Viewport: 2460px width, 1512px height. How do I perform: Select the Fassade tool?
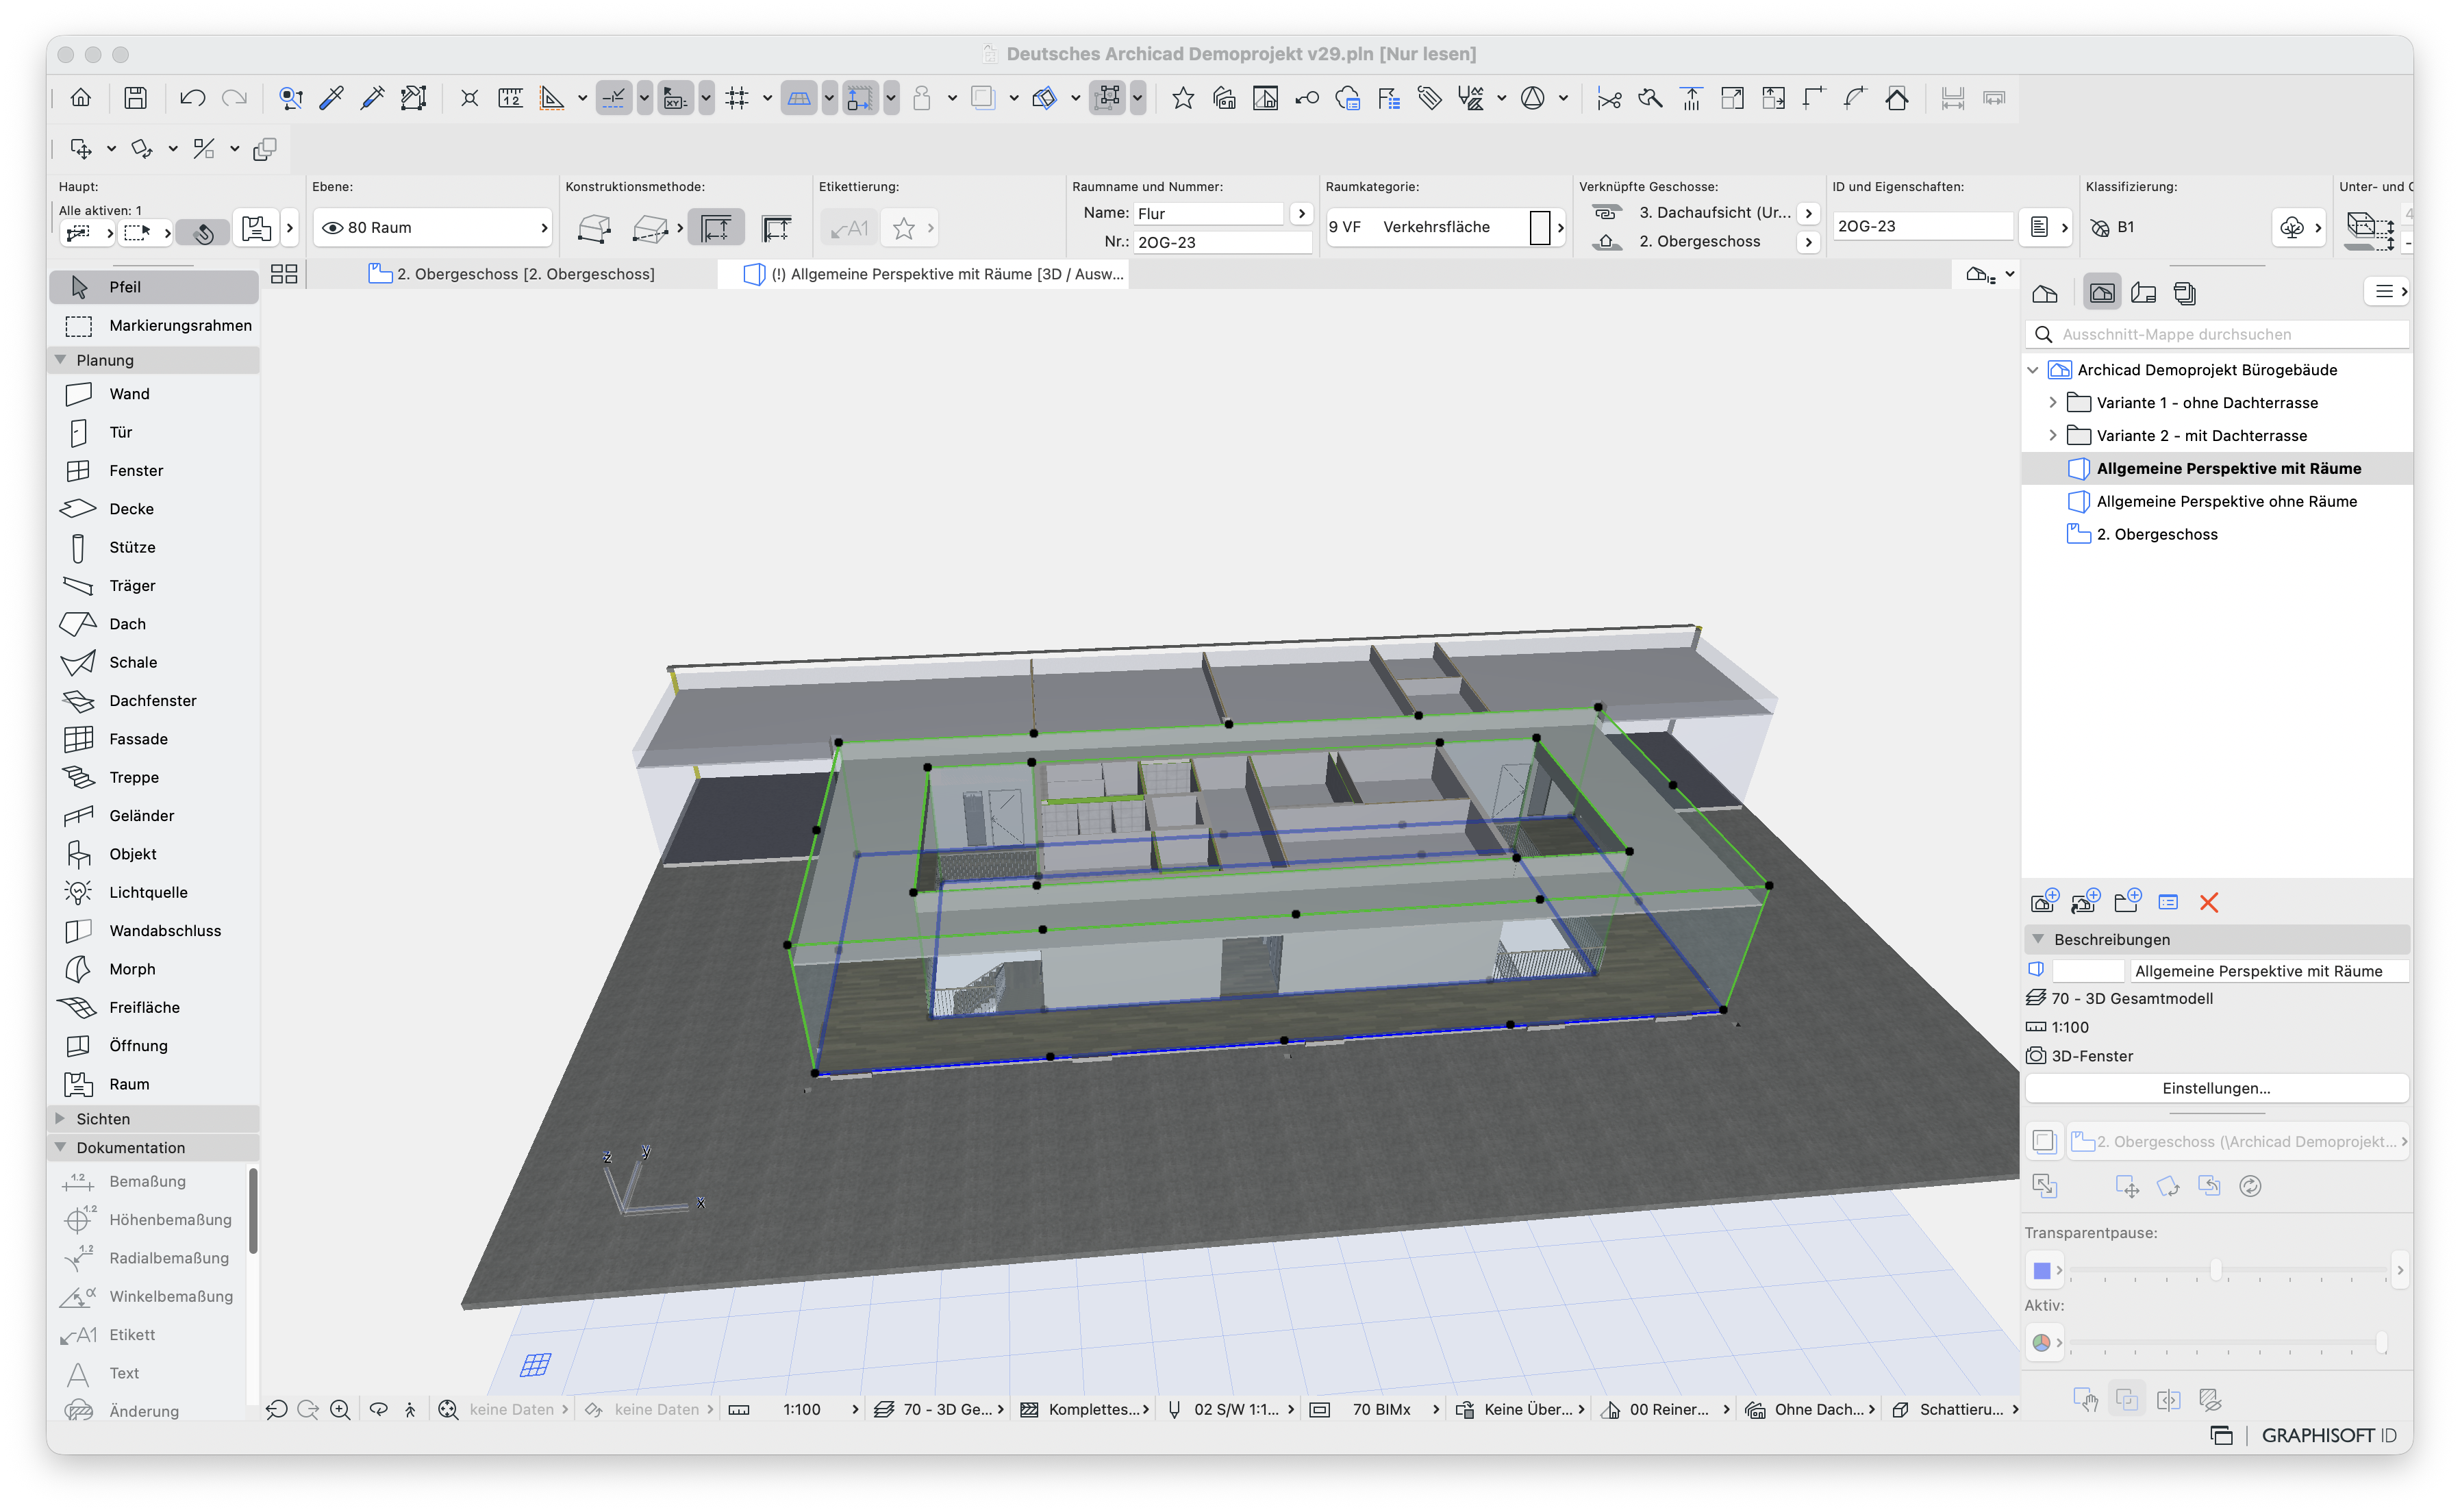click(x=154, y=739)
